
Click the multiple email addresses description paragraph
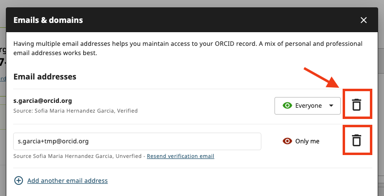coord(188,48)
